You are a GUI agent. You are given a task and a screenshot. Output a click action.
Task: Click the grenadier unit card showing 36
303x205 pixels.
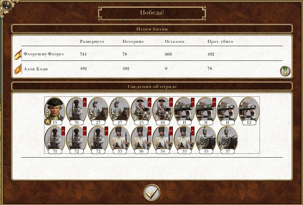[141, 140]
